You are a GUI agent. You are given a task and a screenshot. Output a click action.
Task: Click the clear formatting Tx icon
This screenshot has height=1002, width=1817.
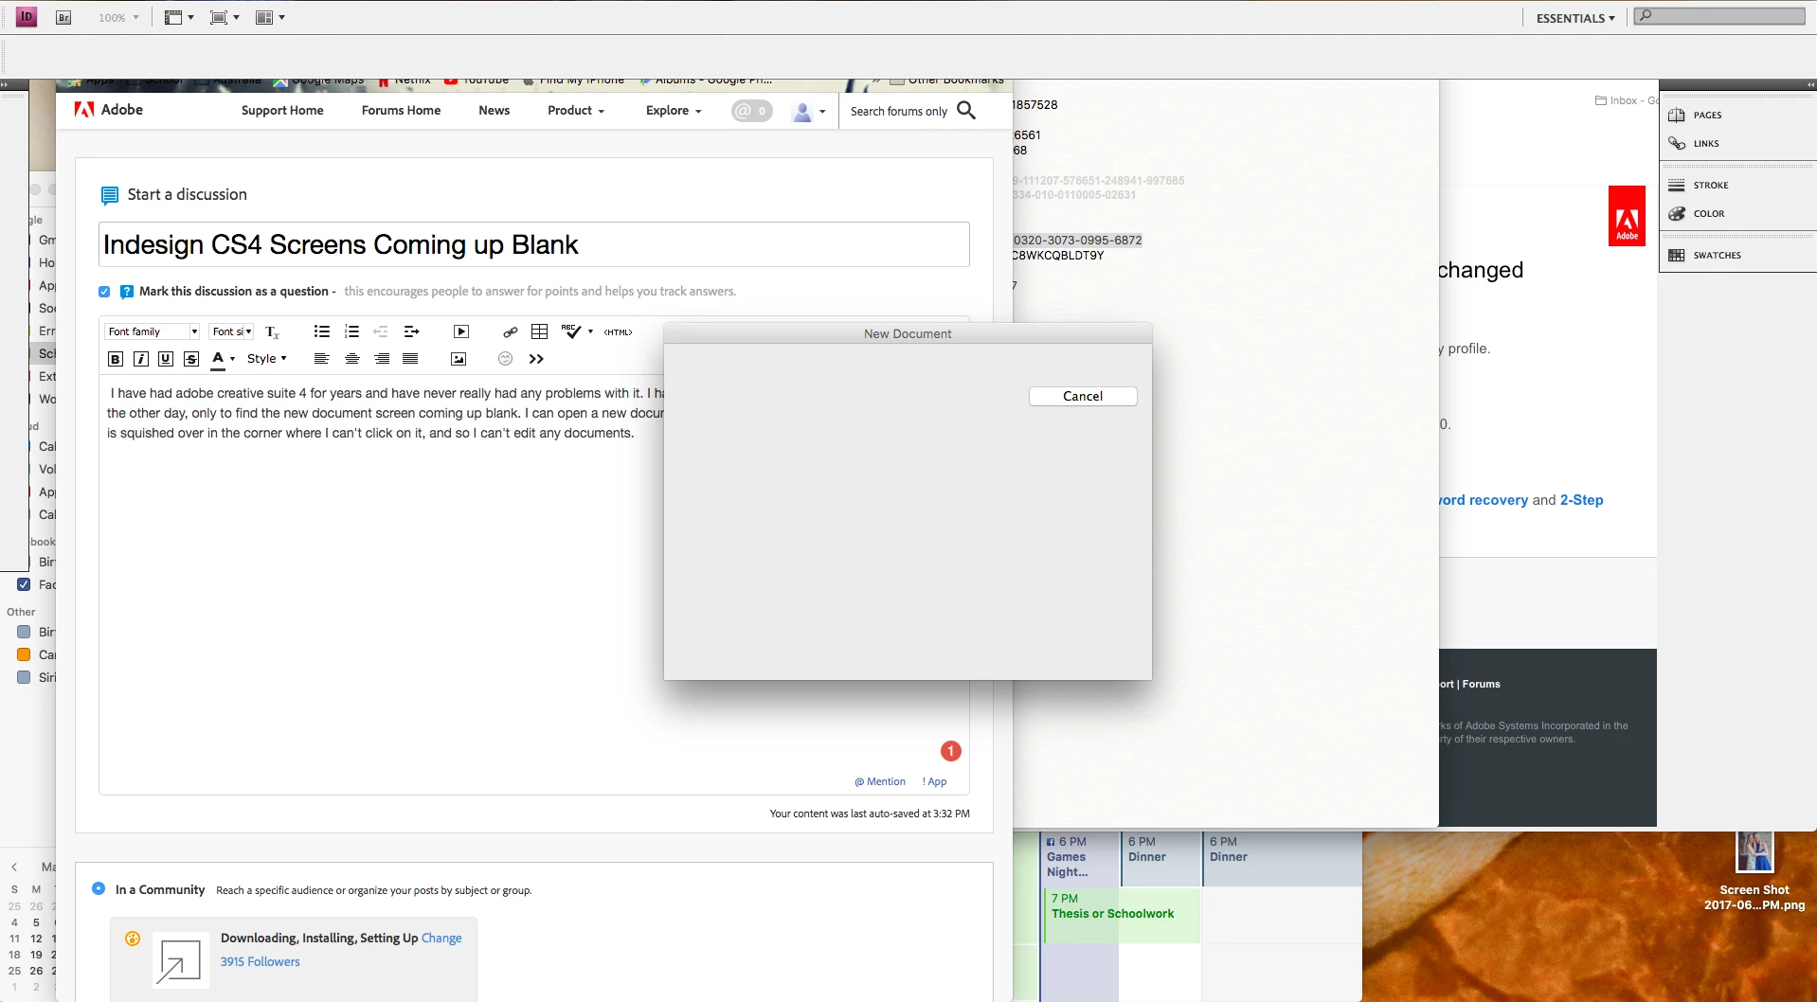(273, 331)
